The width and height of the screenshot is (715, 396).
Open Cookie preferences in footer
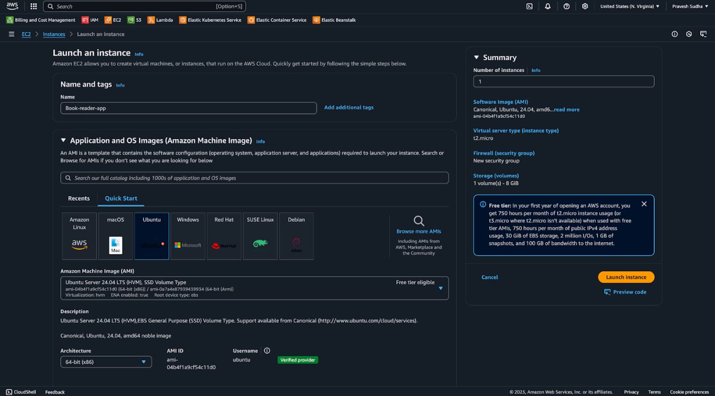pyautogui.click(x=689, y=392)
